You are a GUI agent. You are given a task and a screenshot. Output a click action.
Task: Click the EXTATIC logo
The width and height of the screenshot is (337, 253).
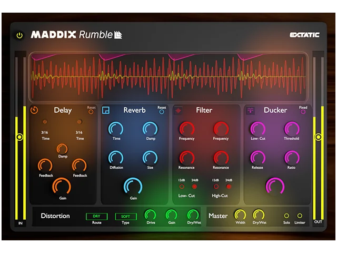tap(304, 35)
